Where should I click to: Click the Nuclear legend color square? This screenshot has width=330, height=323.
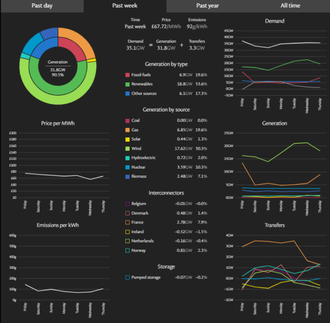click(x=128, y=167)
